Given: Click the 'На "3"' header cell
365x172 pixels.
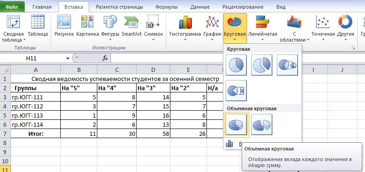Looking at the screenshot, I should (153, 88).
